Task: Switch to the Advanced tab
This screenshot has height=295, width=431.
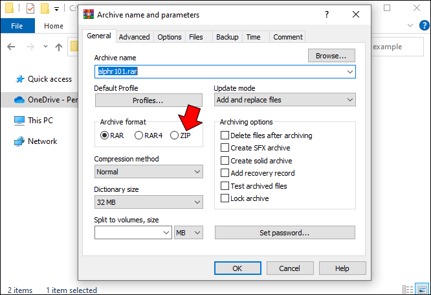Action: pyautogui.click(x=135, y=37)
